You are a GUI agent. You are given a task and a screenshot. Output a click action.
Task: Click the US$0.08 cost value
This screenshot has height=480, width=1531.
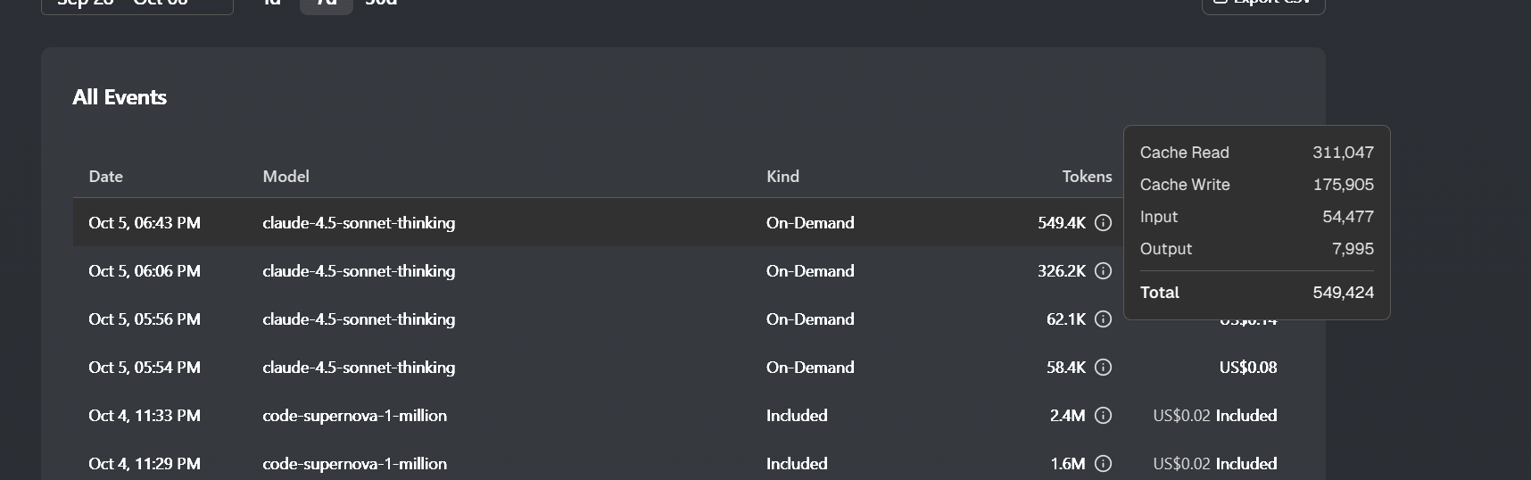click(1247, 368)
